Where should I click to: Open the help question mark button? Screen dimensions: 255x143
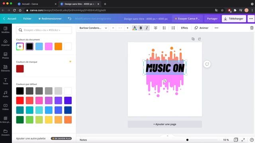(x=251, y=140)
